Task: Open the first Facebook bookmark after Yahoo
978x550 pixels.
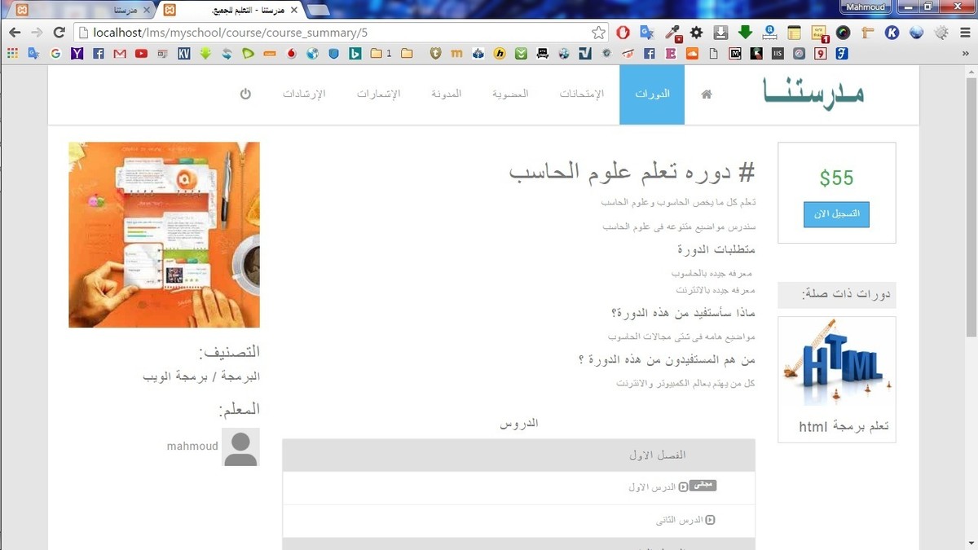Action: [x=99, y=54]
